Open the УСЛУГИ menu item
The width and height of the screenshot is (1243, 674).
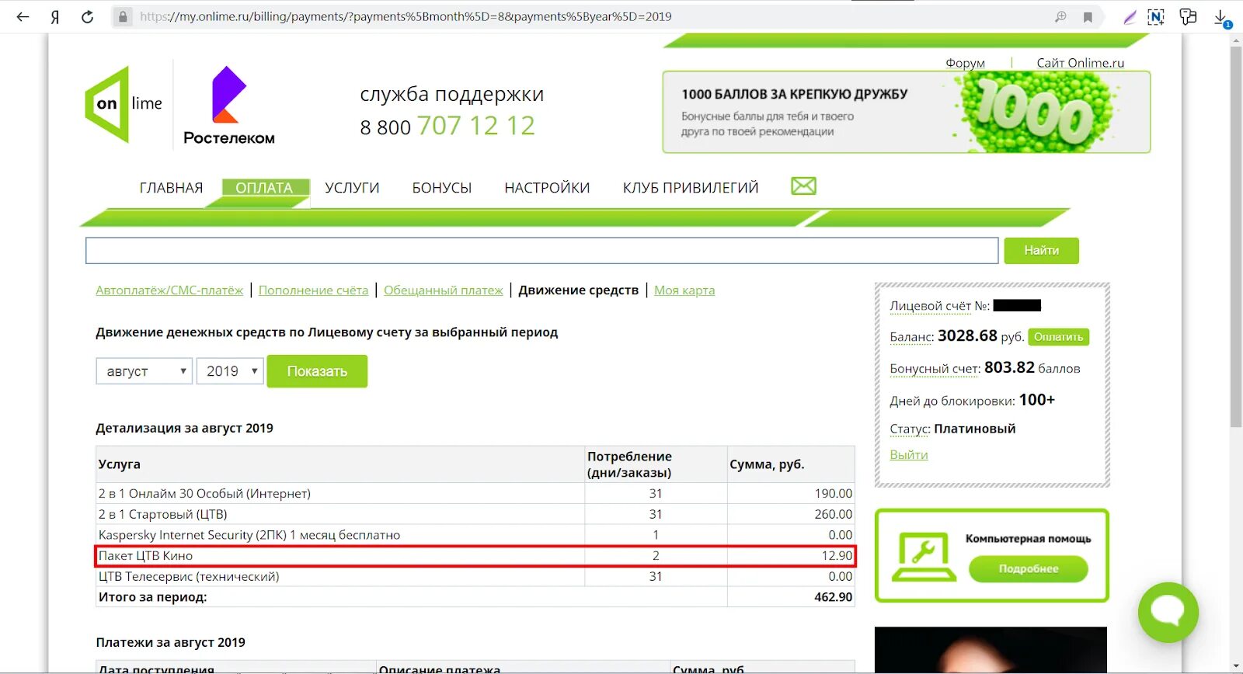tap(352, 188)
